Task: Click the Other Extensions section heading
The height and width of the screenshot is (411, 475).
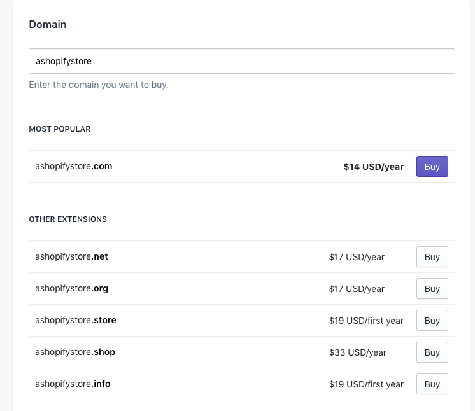Action: 68,219
